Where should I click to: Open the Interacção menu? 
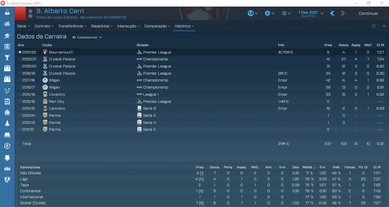(129, 26)
